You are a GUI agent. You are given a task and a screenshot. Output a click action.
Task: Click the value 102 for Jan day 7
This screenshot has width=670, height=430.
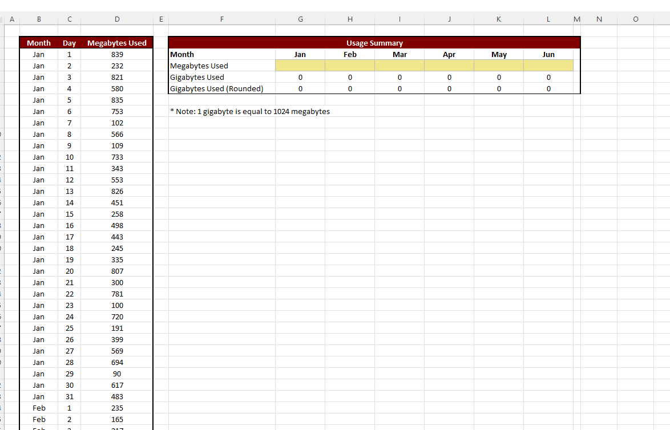point(117,123)
